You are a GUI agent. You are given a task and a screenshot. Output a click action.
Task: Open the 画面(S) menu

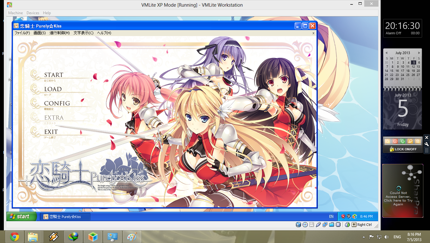tap(40, 33)
